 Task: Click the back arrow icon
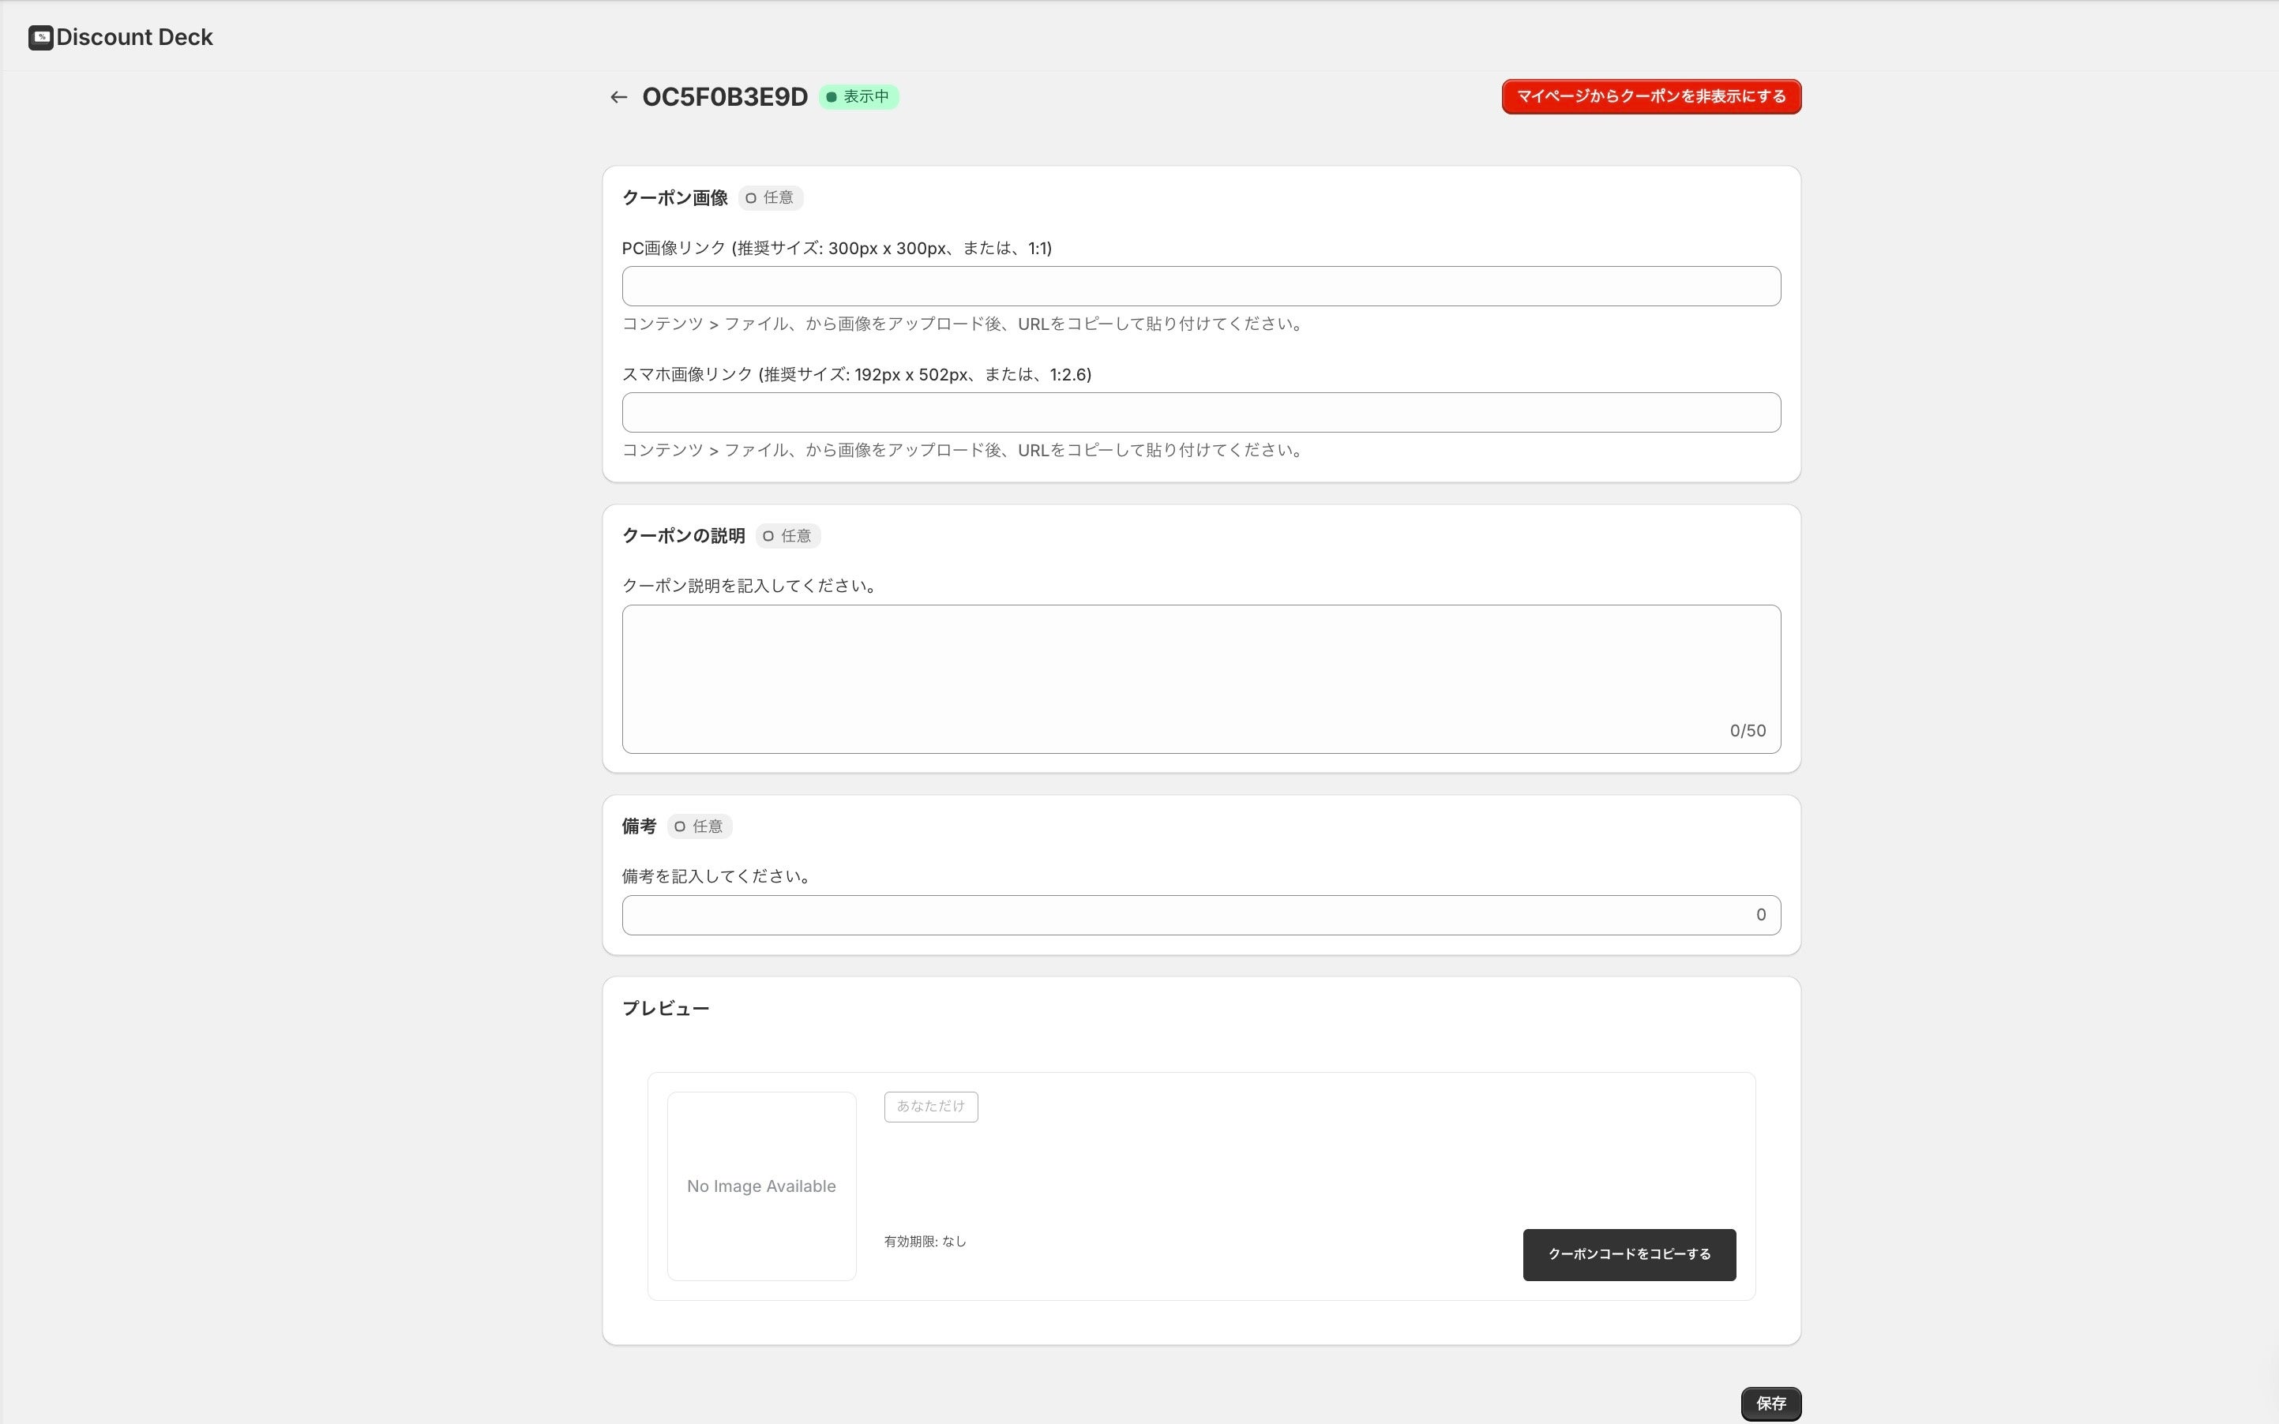618,97
